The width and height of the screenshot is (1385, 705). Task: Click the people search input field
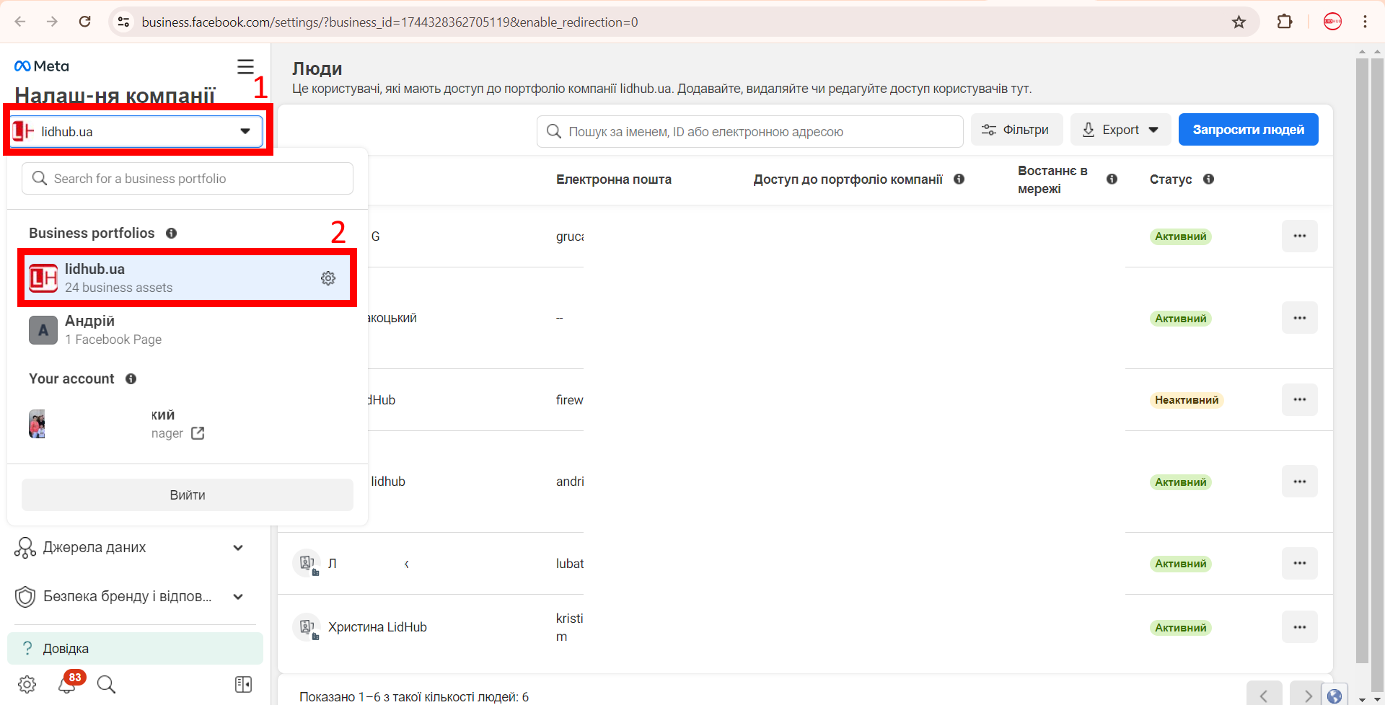point(750,132)
